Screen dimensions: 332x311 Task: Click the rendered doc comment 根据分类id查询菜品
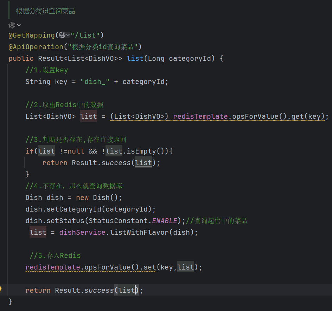point(45,11)
